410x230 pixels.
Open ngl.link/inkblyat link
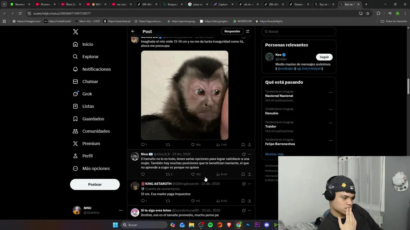(308, 69)
